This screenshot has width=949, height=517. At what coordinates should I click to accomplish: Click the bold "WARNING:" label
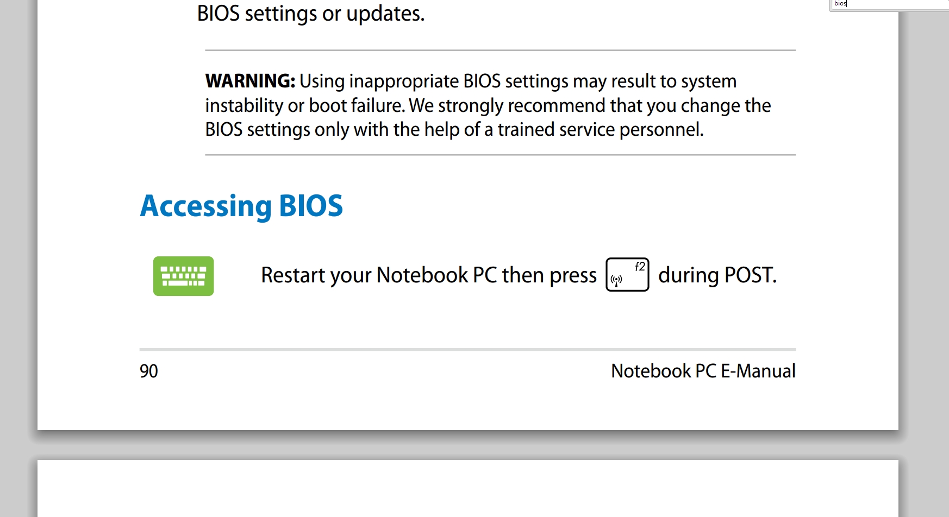pyautogui.click(x=250, y=81)
